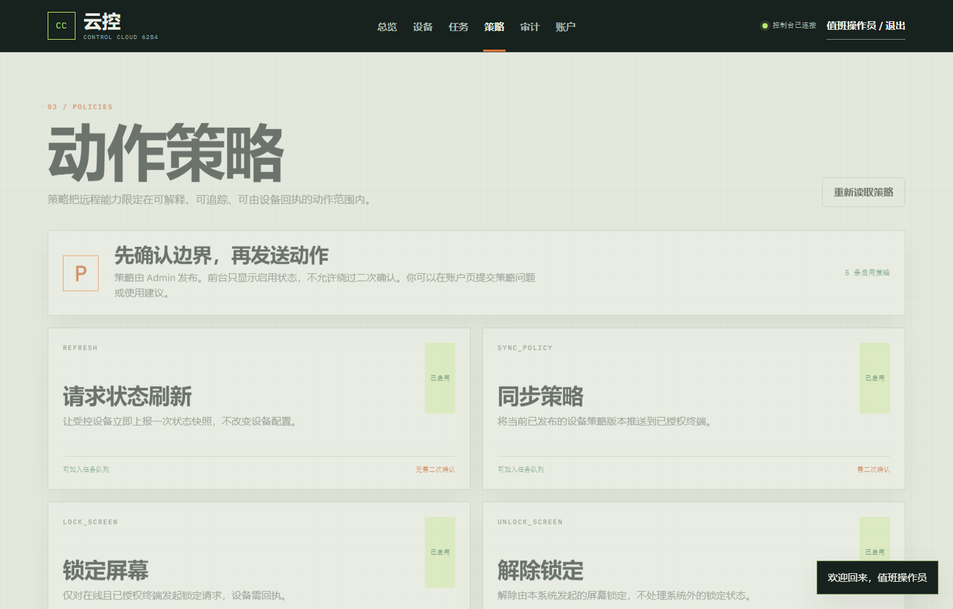Click the CC logo box
This screenshot has width=953, height=609.
click(62, 26)
